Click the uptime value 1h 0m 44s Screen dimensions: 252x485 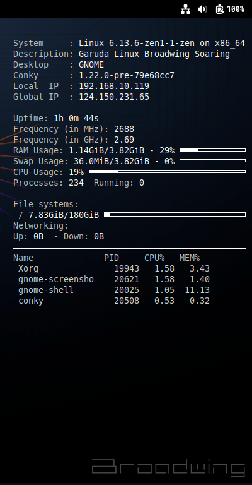76,119
